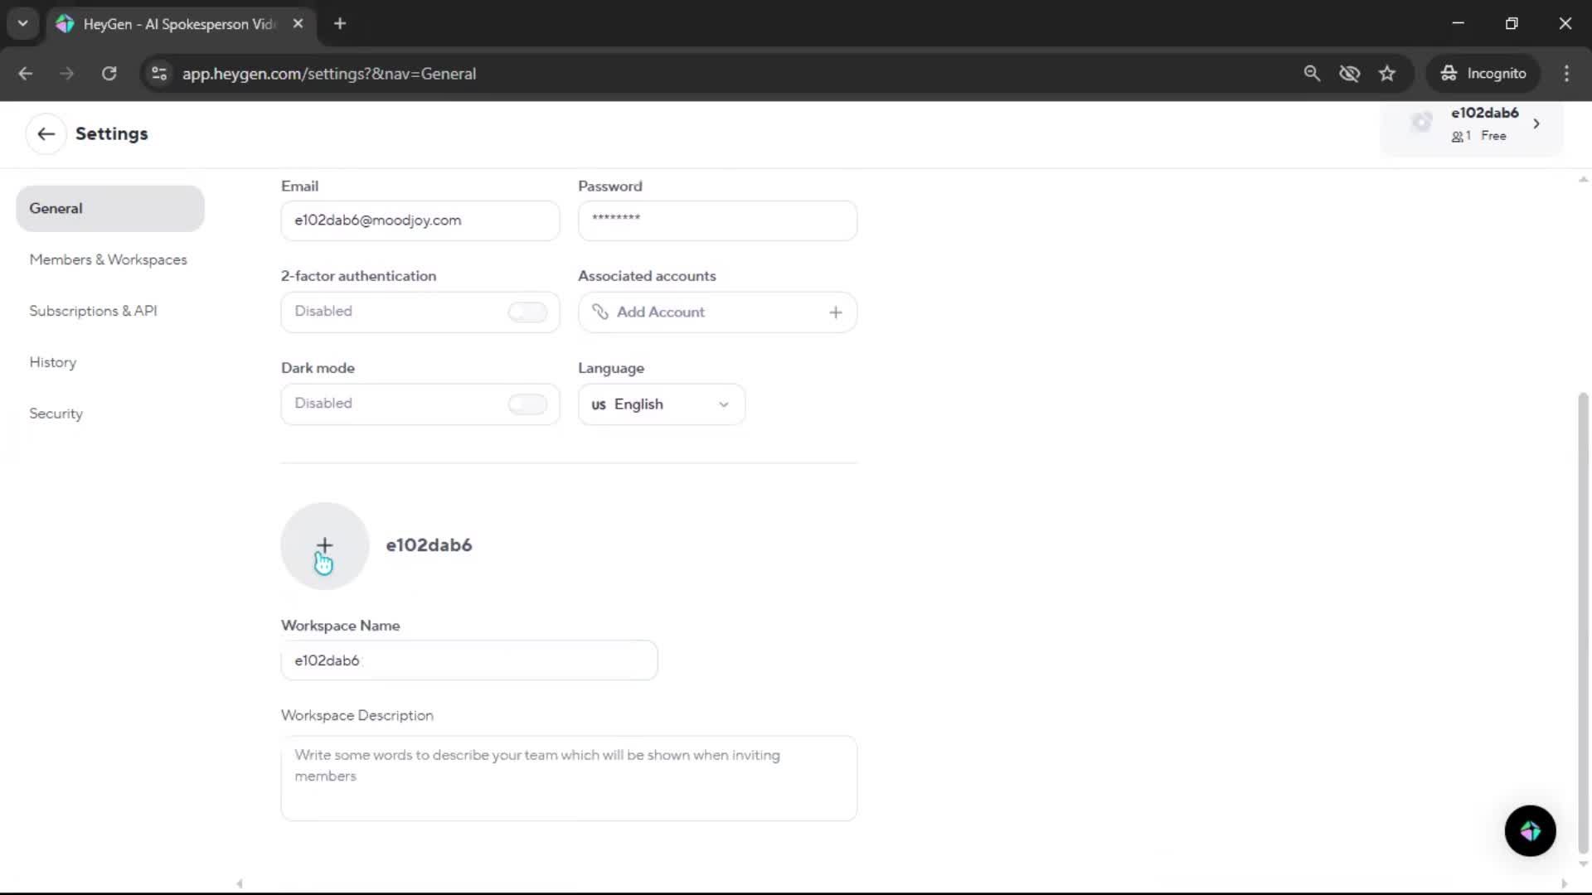The width and height of the screenshot is (1592, 895).
Task: Select the Security settings section
Action: pyautogui.click(x=56, y=414)
